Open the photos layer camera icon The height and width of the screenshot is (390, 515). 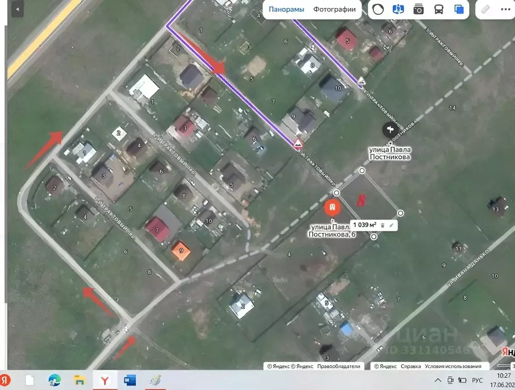click(x=418, y=10)
